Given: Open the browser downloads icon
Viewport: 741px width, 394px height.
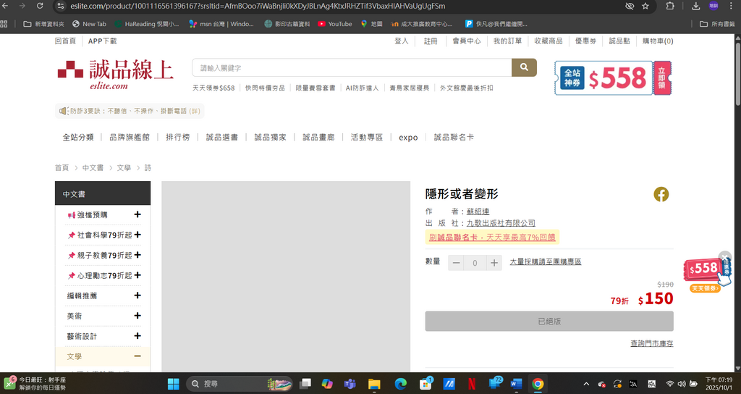Looking at the screenshot, I should coord(695,6).
